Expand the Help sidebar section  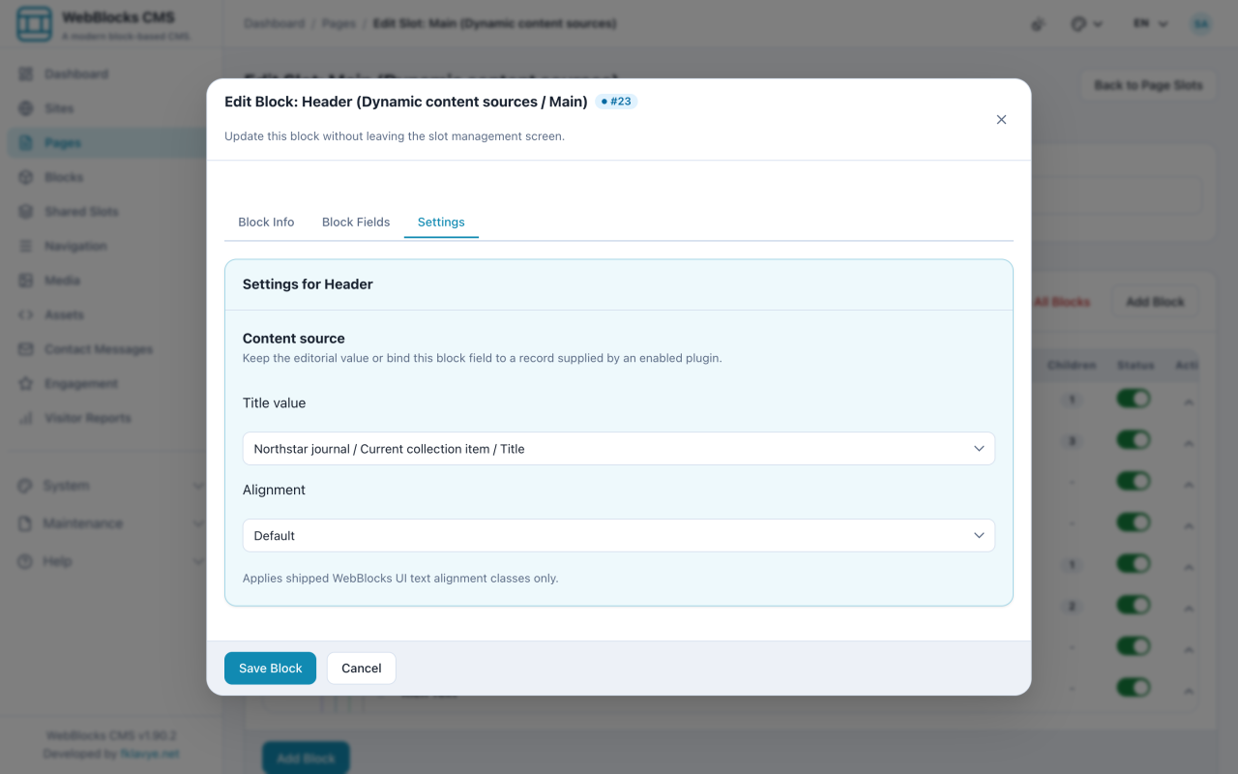(x=111, y=561)
